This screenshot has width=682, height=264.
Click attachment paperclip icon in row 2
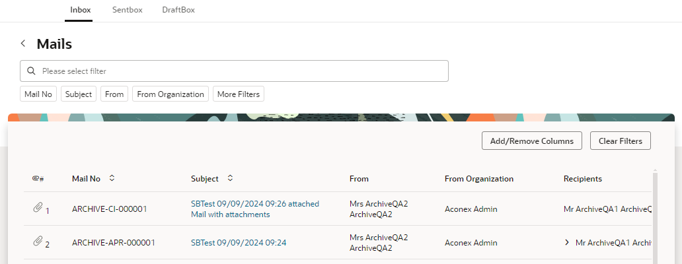pyautogui.click(x=38, y=242)
